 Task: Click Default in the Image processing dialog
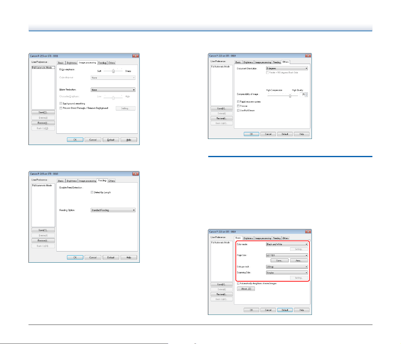(x=111, y=140)
